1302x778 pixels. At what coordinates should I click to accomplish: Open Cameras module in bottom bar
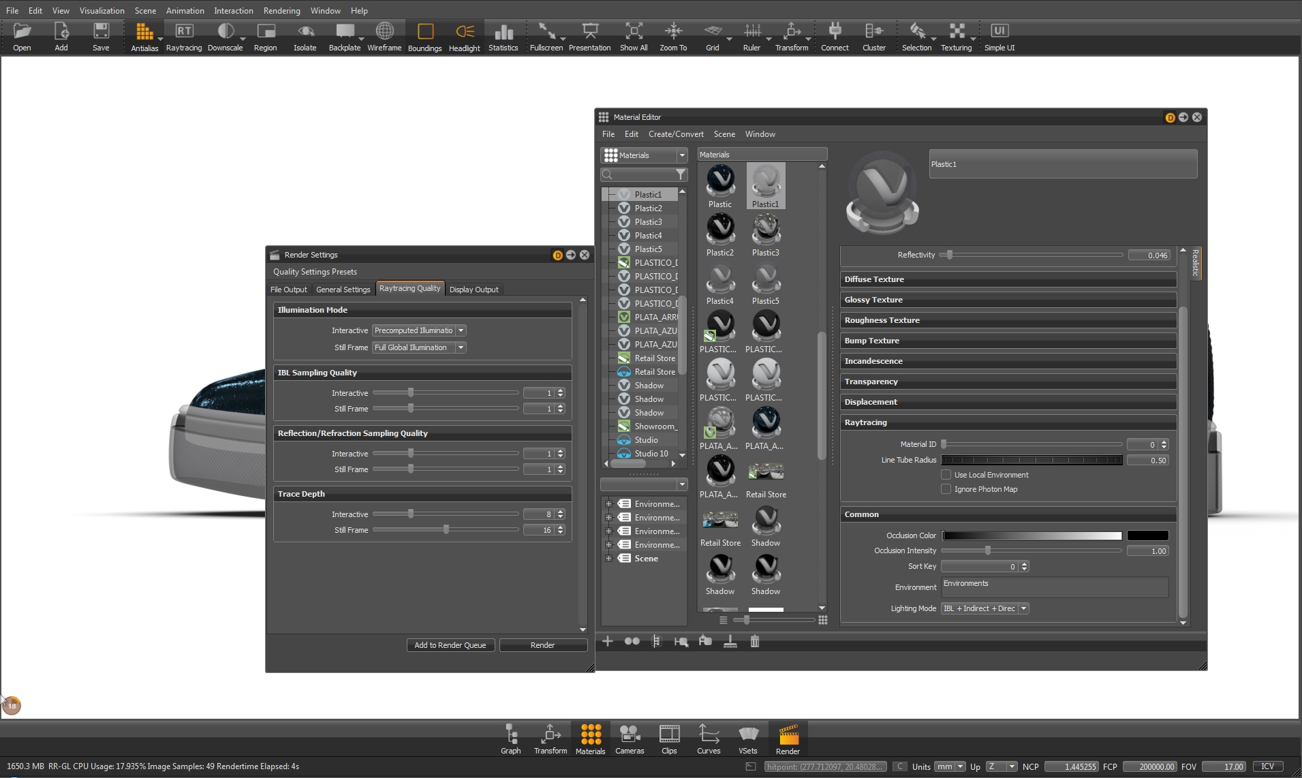630,739
